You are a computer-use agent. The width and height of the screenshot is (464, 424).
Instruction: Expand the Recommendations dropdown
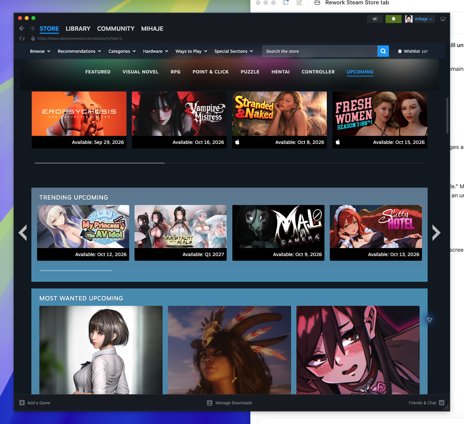click(x=79, y=51)
